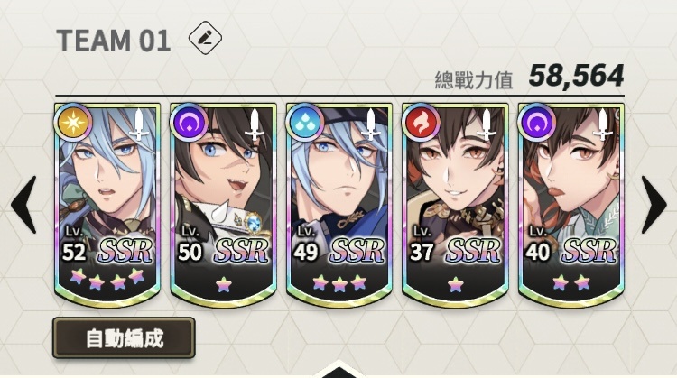This screenshot has height=378, width=677.
Task: Click the pencil edit icon beside TEAM 01
Action: 205,38
